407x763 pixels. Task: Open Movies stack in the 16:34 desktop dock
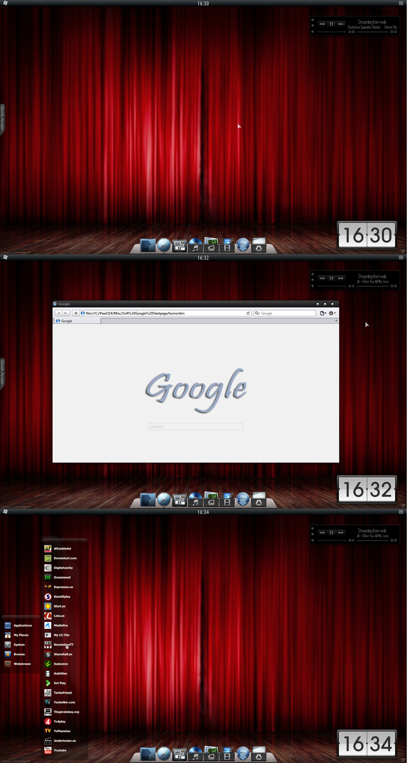[227, 754]
